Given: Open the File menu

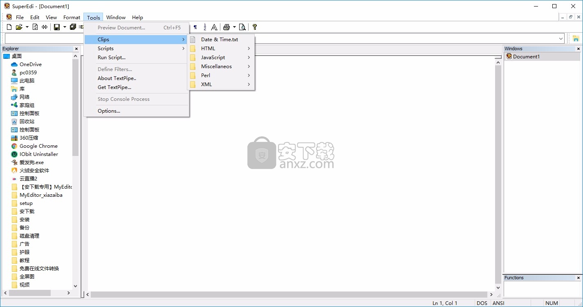Looking at the screenshot, I should tap(20, 17).
